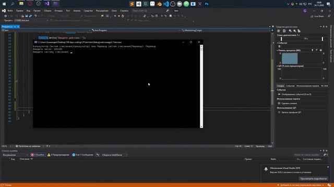Viewport: 334px width, 187px height.
Task: Click the navigate backward toolbar icon
Action: pyautogui.click(x=6, y=16)
